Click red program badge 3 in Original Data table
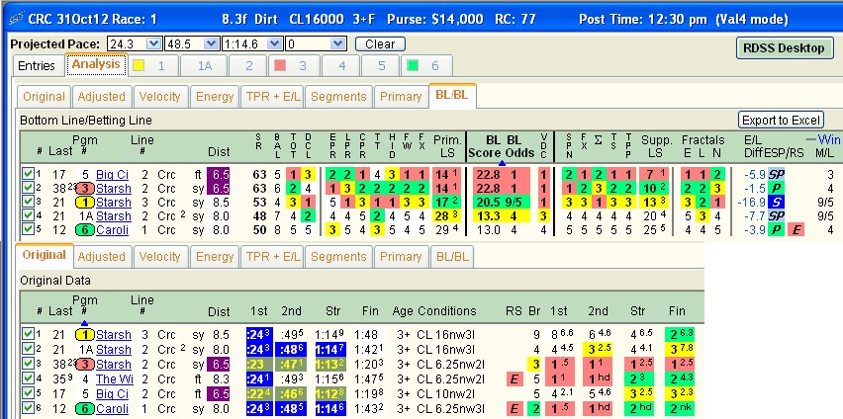The height and width of the screenshot is (419, 843). (84, 365)
